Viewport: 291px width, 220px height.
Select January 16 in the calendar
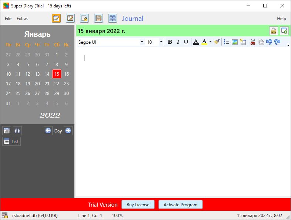coord(66,74)
